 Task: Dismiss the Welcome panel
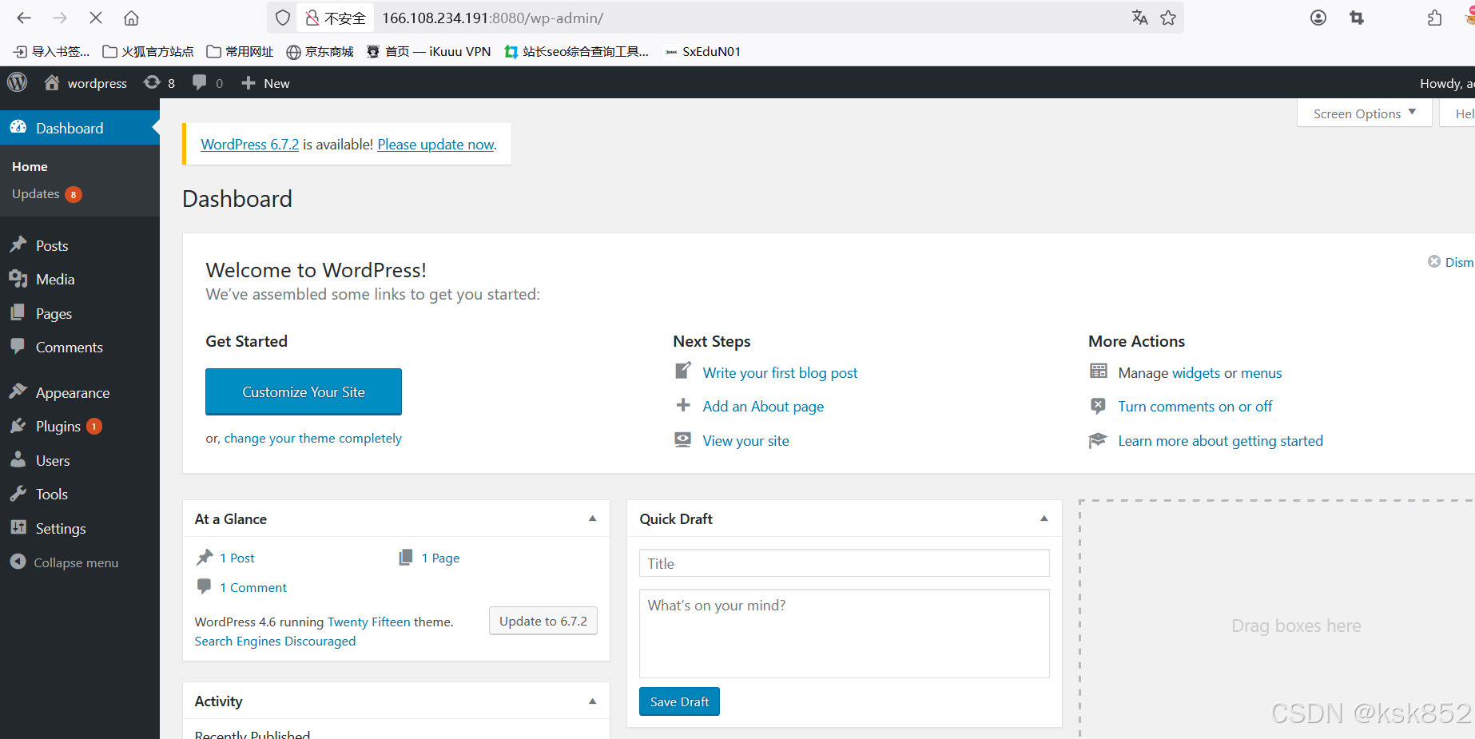(1451, 262)
